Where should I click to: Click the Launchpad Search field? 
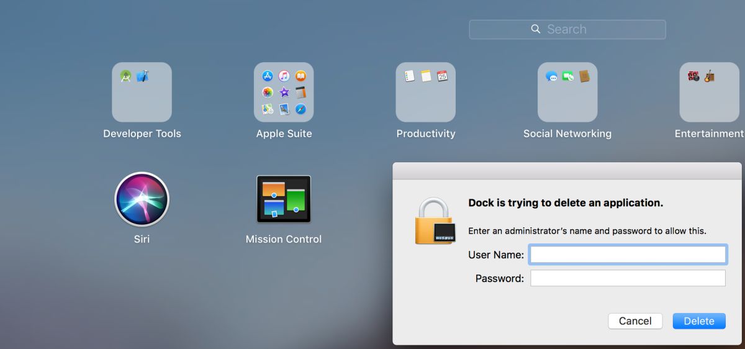tap(567, 29)
